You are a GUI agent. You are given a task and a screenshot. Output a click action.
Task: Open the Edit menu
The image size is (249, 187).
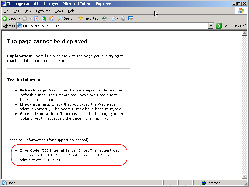(17, 11)
